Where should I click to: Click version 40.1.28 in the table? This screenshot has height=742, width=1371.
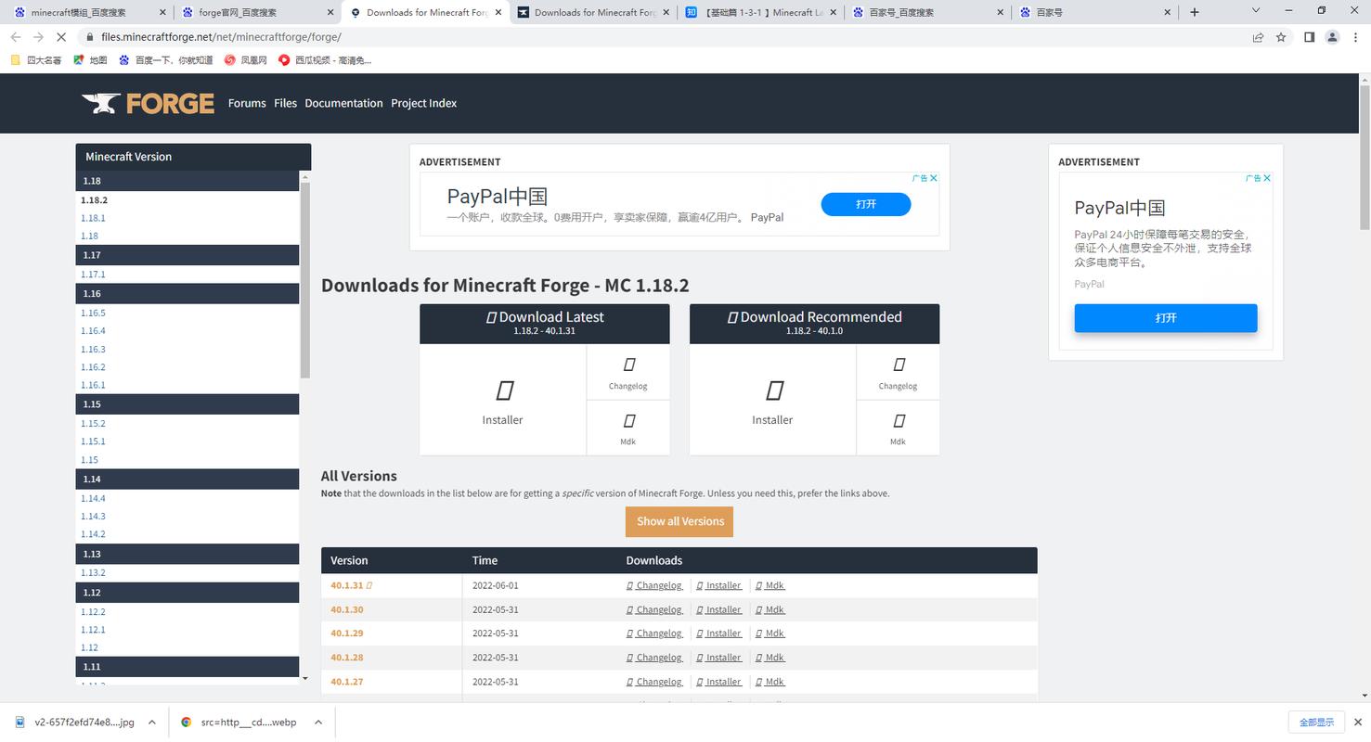coord(347,658)
